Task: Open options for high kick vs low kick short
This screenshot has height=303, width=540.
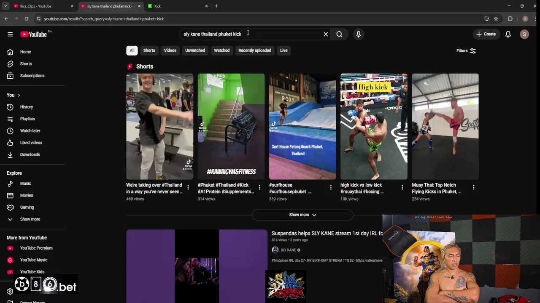Action: [402, 187]
